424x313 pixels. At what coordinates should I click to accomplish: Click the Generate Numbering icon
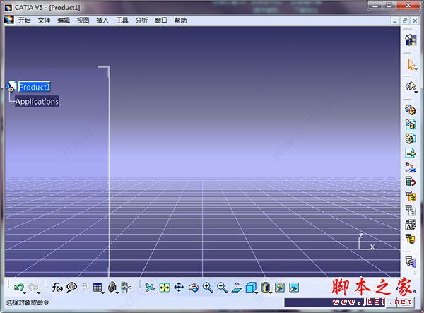411,196
